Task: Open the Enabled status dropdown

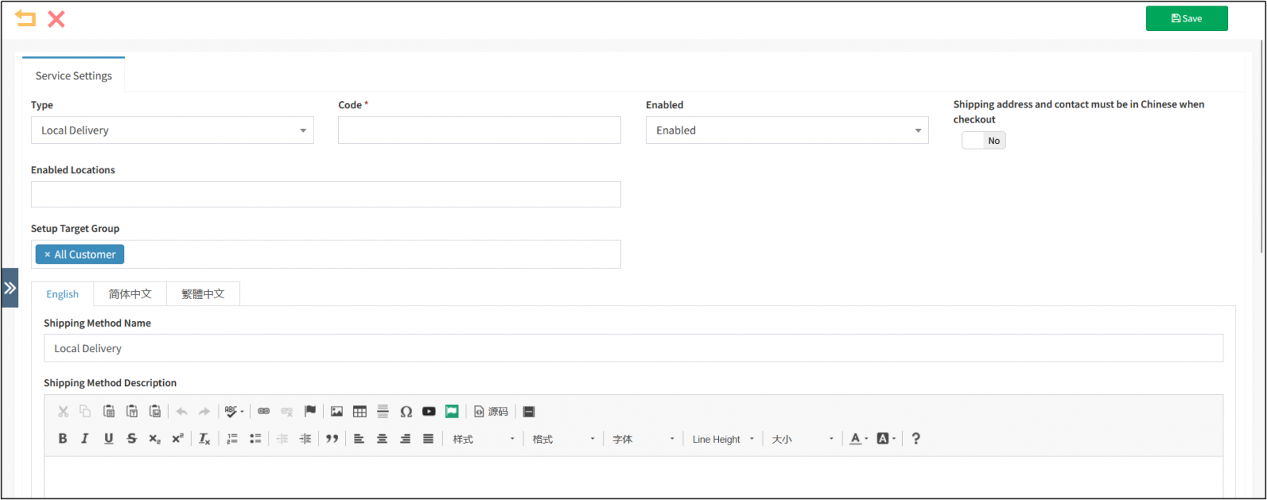Action: click(786, 131)
